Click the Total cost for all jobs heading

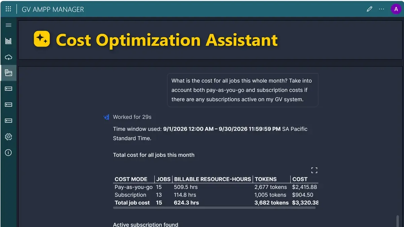[154, 155]
